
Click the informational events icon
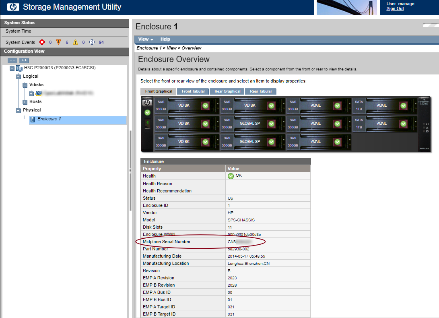tap(92, 42)
